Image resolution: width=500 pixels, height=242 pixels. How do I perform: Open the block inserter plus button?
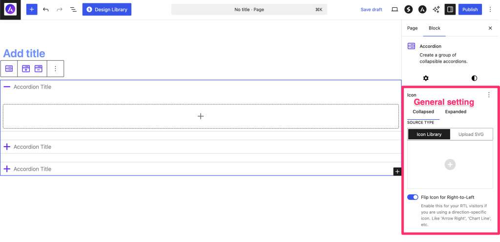point(32,9)
